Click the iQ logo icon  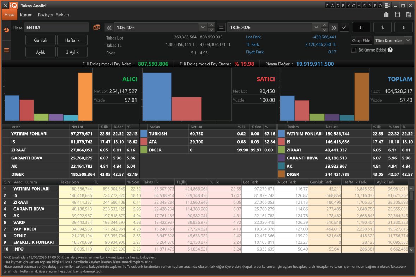pos(13,6)
